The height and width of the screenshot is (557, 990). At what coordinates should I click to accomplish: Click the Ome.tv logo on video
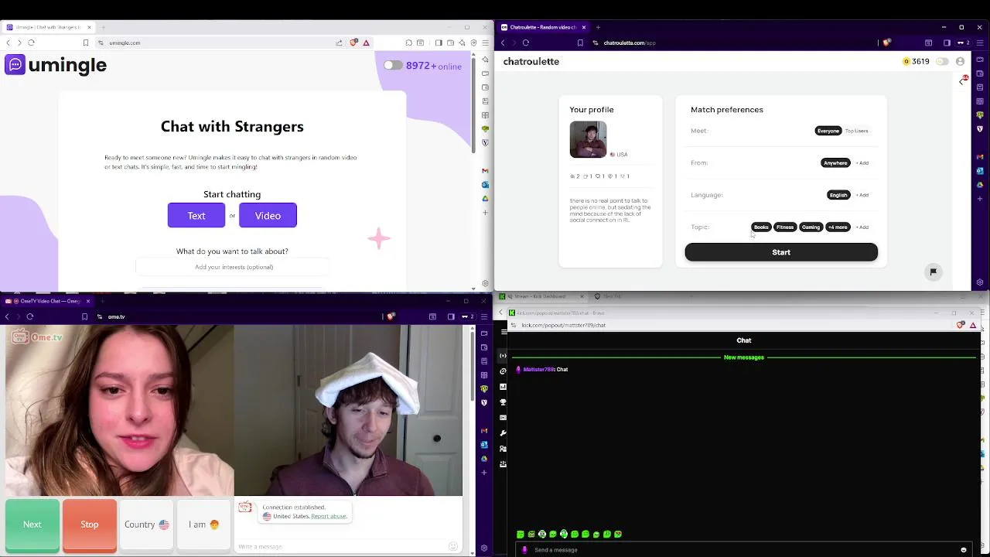[x=36, y=337]
